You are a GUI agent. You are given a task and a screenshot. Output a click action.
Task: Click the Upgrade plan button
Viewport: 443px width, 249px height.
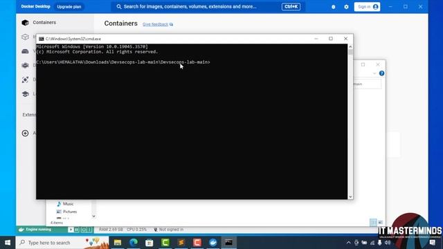point(69,7)
